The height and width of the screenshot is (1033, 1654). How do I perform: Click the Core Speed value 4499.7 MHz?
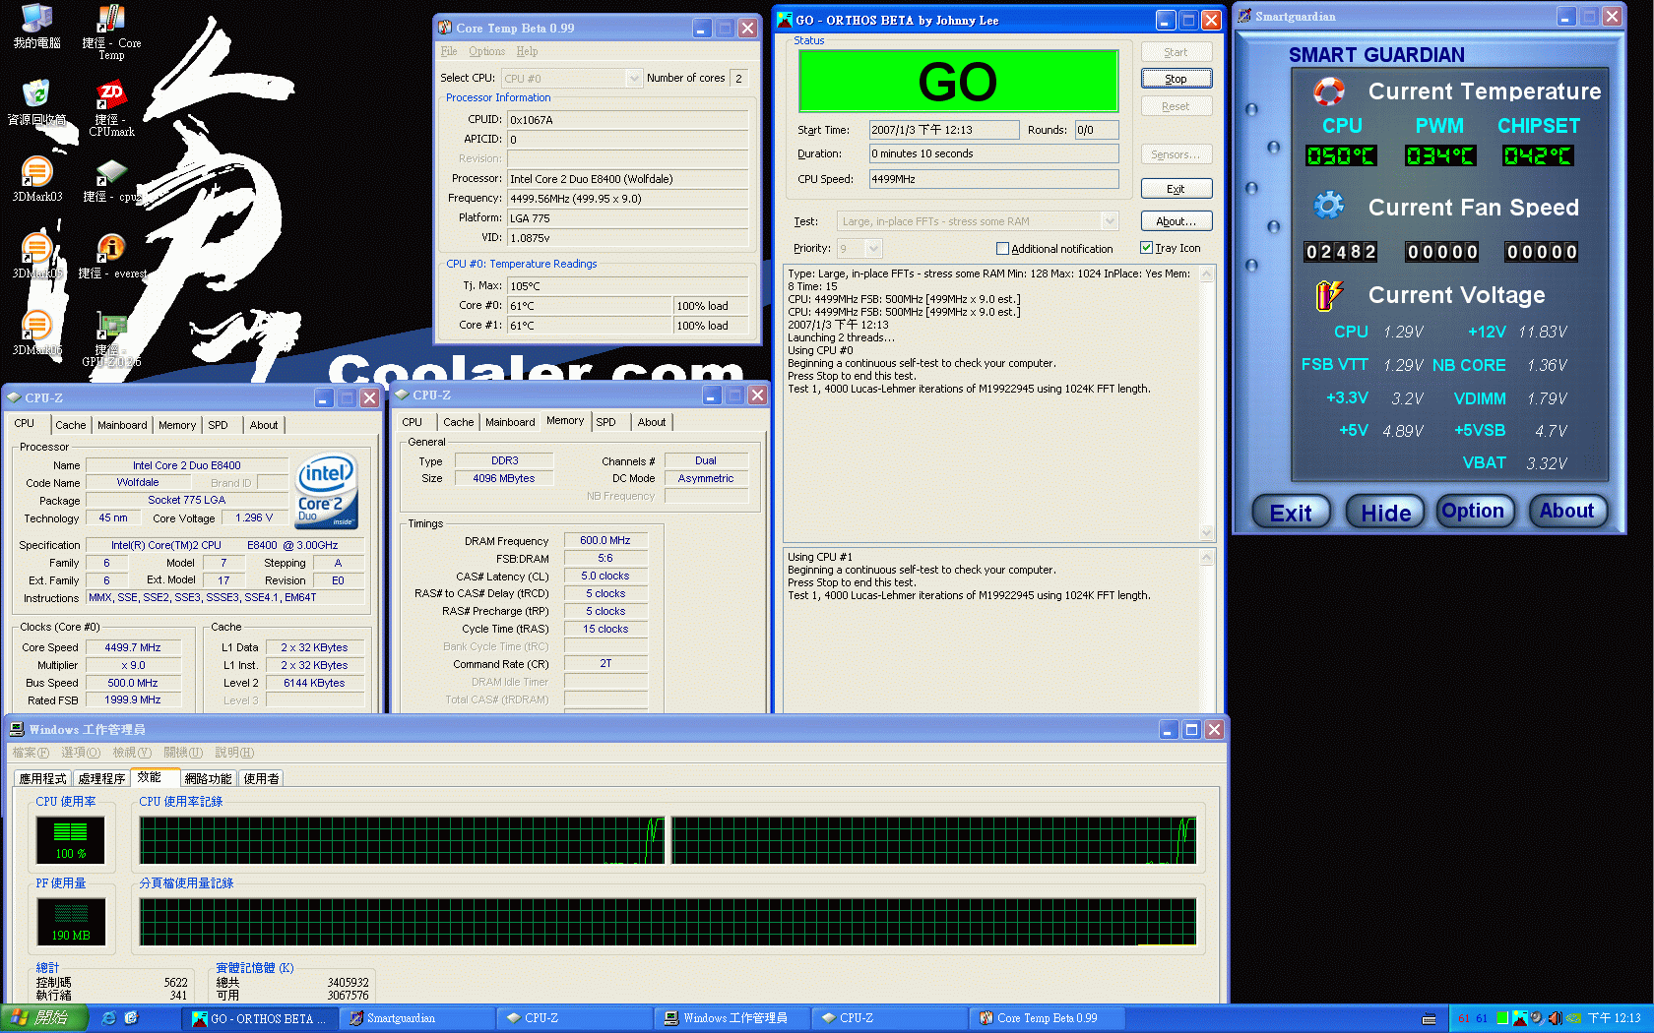pos(133,647)
